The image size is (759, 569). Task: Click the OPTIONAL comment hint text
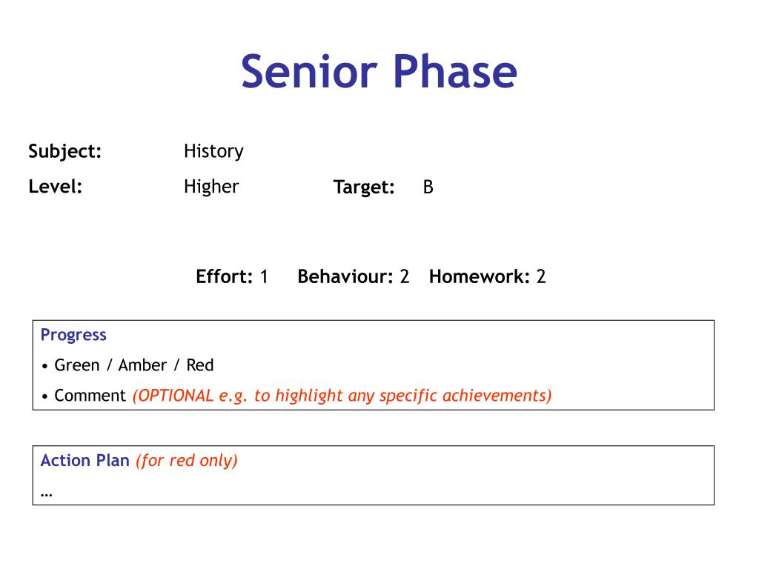[342, 396]
